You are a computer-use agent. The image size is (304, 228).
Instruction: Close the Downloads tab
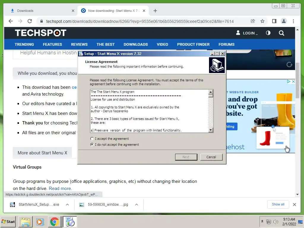tap(73, 11)
